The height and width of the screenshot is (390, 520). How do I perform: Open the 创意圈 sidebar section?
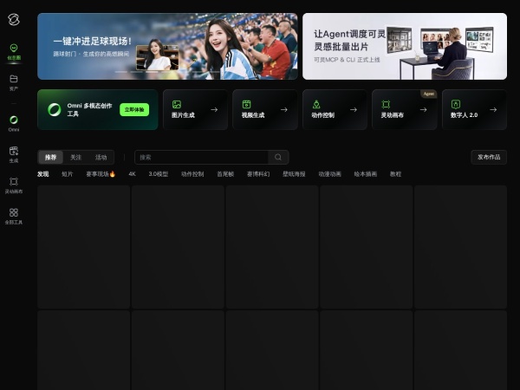point(14,52)
